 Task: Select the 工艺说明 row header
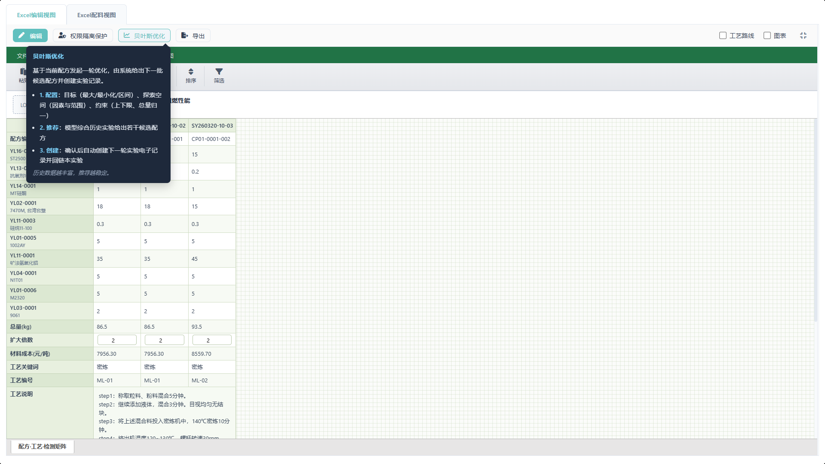tap(50, 412)
